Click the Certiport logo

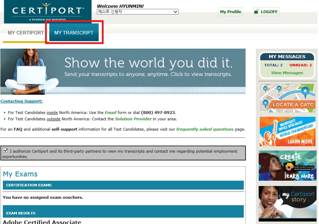(x=48, y=11)
